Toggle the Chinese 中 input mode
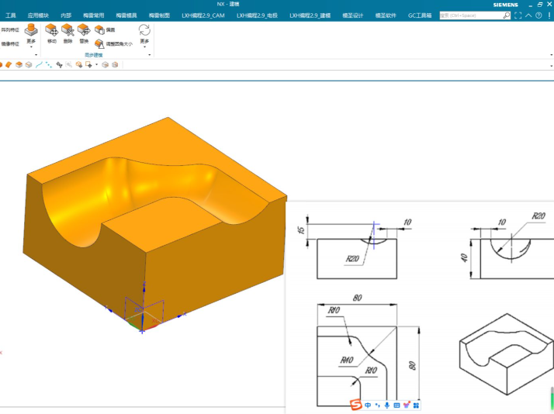Screen dimensions: 554x414 pyautogui.click(x=368, y=405)
